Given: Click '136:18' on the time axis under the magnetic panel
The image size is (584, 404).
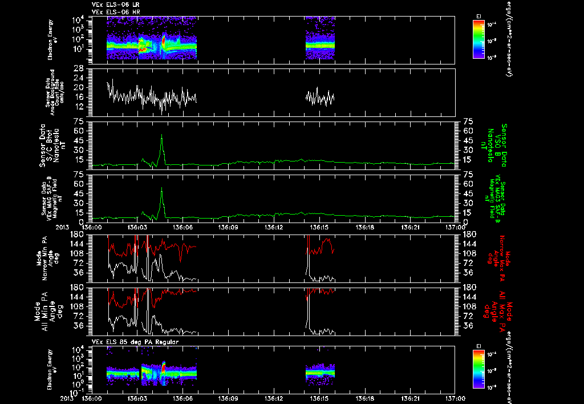Looking at the screenshot, I should pyautogui.click(x=364, y=227).
